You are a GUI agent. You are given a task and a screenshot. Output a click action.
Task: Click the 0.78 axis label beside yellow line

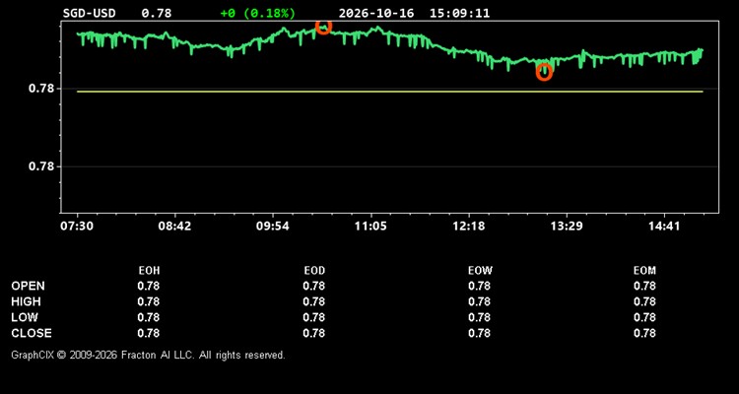pyautogui.click(x=42, y=89)
